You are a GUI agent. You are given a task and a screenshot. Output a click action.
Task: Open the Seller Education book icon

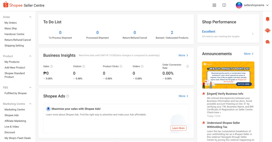(x=224, y=5)
